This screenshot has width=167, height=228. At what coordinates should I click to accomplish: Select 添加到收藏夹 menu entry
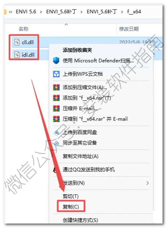77,50
